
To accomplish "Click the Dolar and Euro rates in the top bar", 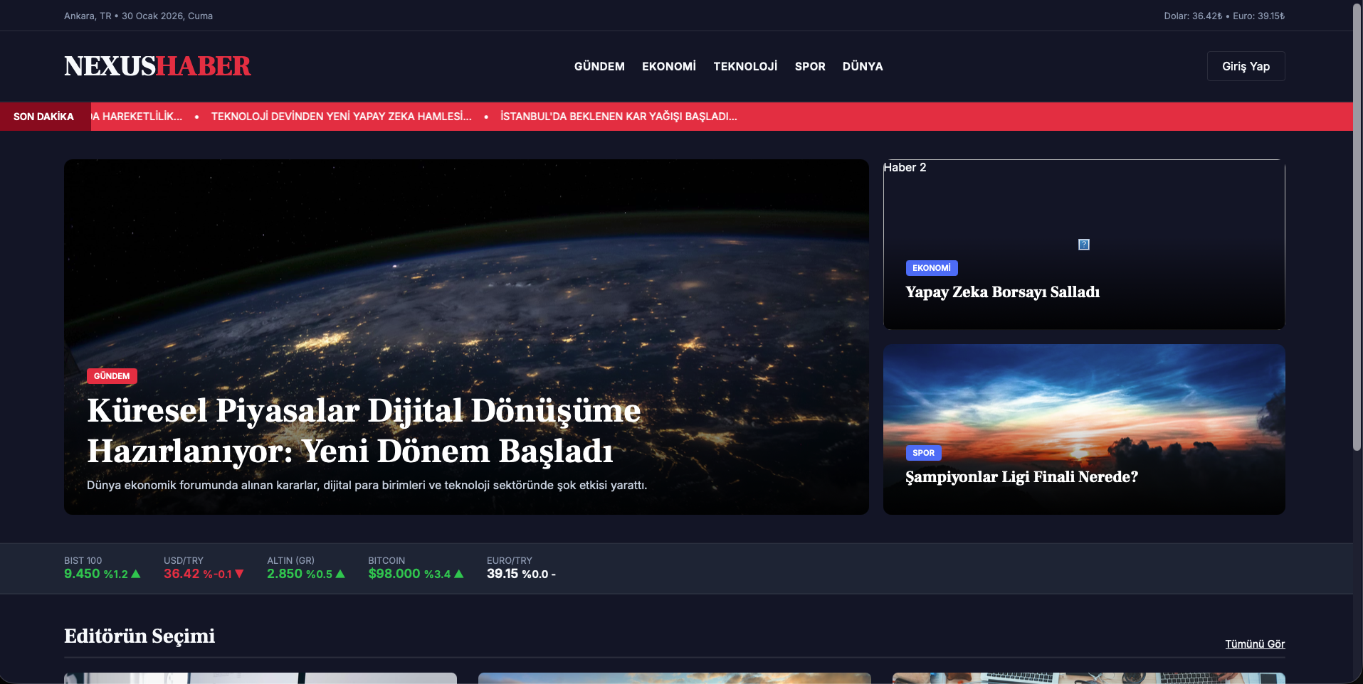I will 1224,16.
